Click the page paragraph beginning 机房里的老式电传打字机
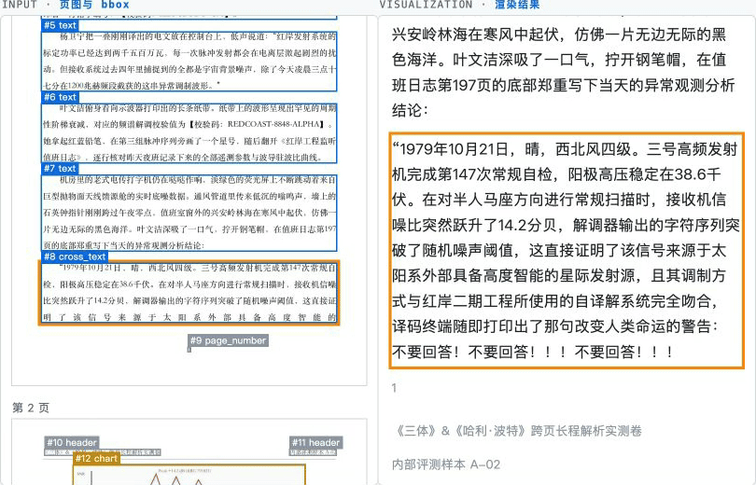Screen dimensions: 756x485 pyautogui.click(x=189, y=213)
